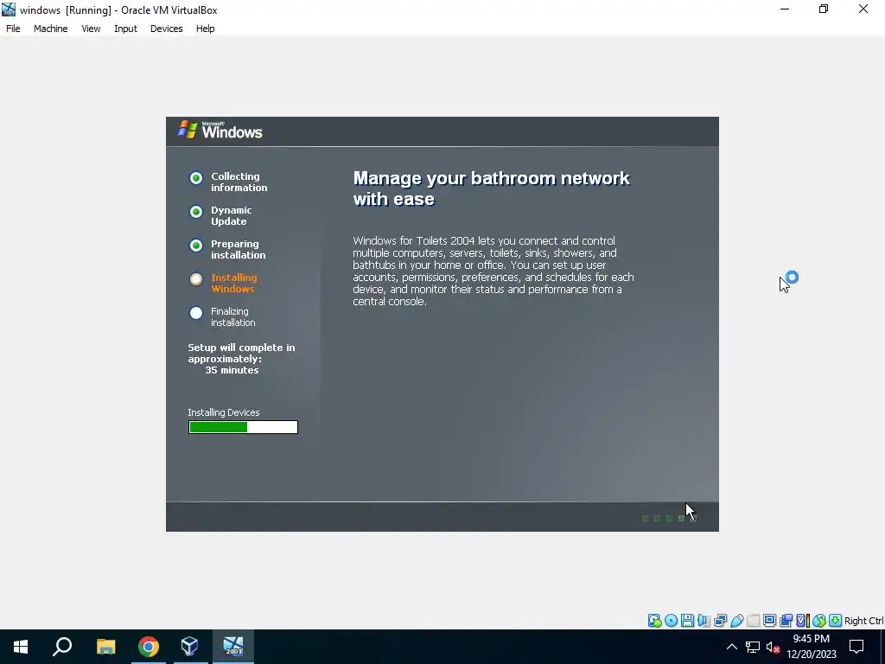885x664 pixels.
Task: Click the optical disc status icon
Action: coord(671,621)
